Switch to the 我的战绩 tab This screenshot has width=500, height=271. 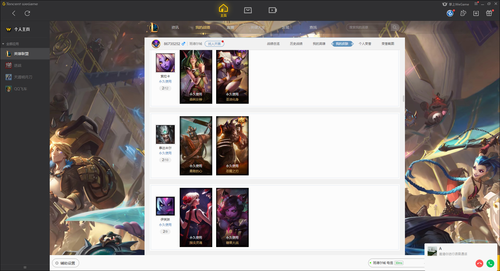[203, 27]
